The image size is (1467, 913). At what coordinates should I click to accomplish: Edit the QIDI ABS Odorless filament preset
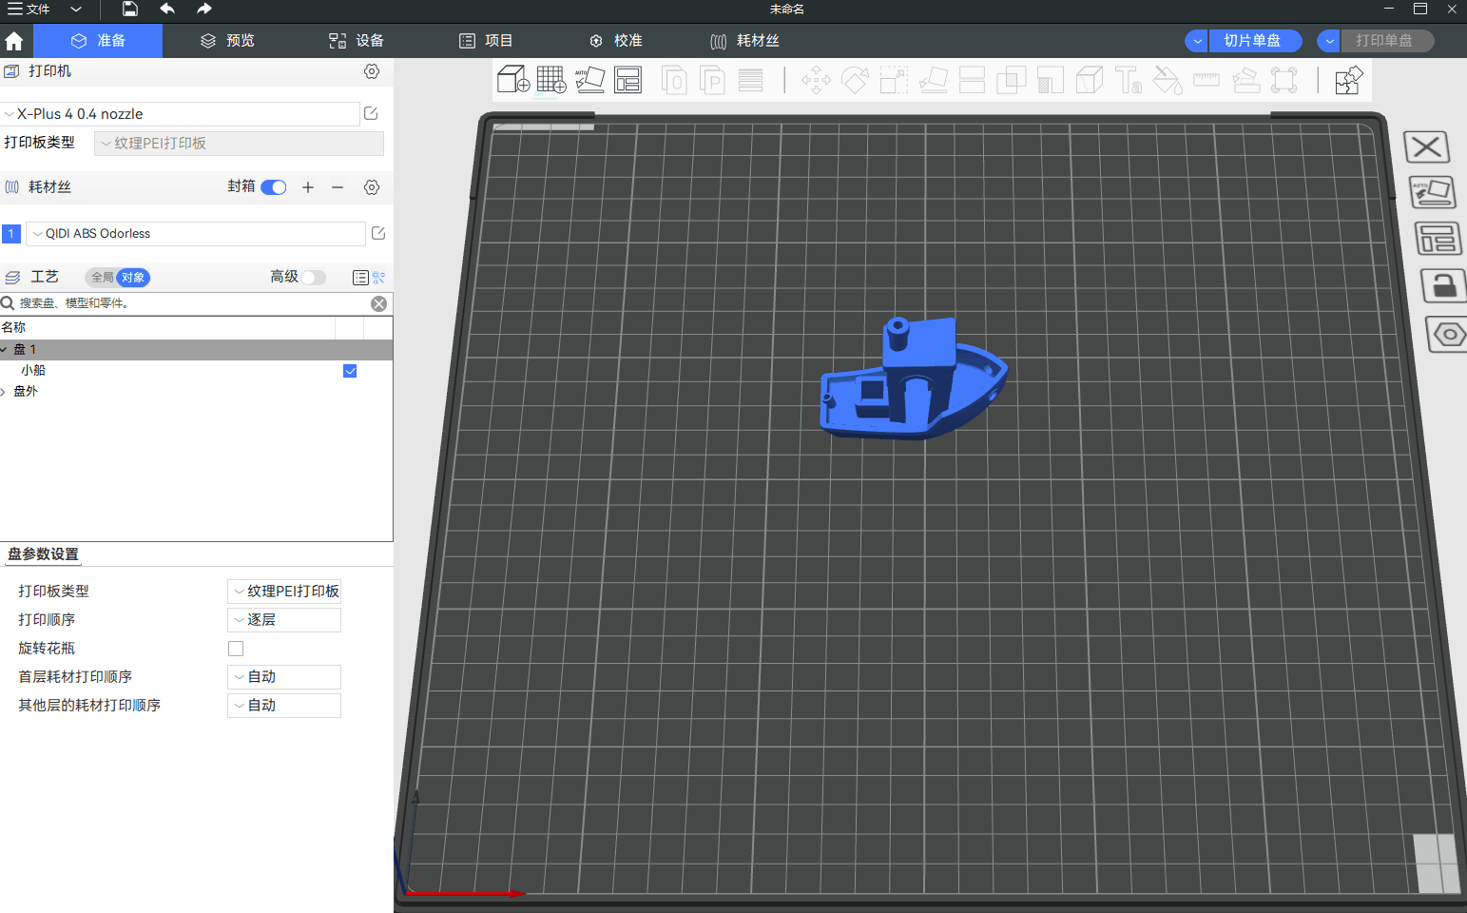coord(377,233)
